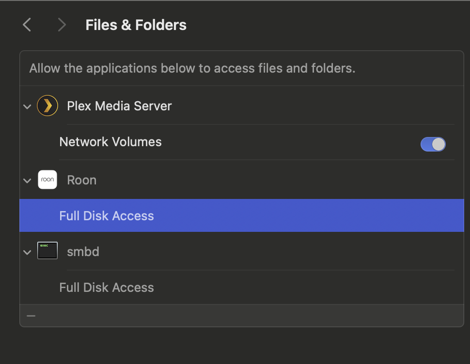
Task: Click the smbd exec terminal icon
Action: (x=47, y=251)
